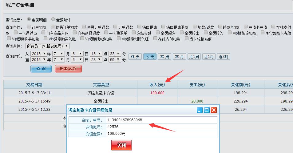Click the 交易类型 column header
Viewport: 293px width, 153px height.
click(x=101, y=85)
